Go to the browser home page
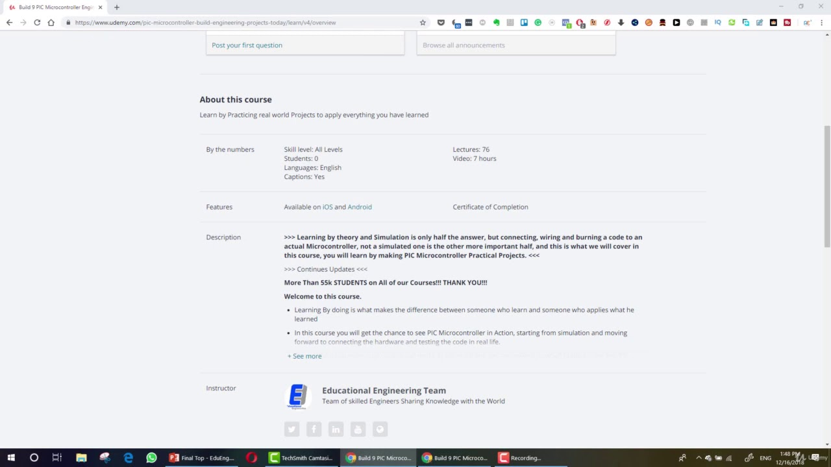 pyautogui.click(x=51, y=23)
